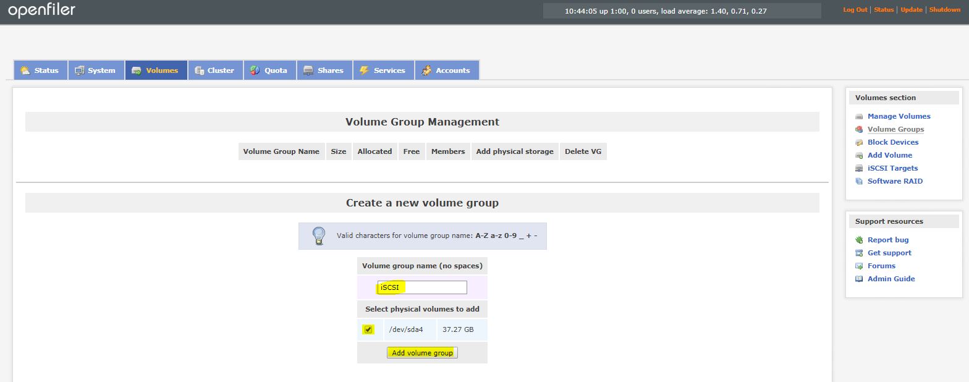Click the Shutdown link in header
The width and height of the screenshot is (969, 382).
click(x=944, y=10)
